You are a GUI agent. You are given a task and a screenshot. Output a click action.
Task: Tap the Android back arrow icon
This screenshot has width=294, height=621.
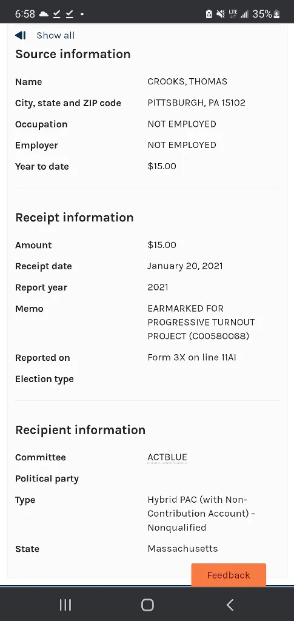[230, 605]
